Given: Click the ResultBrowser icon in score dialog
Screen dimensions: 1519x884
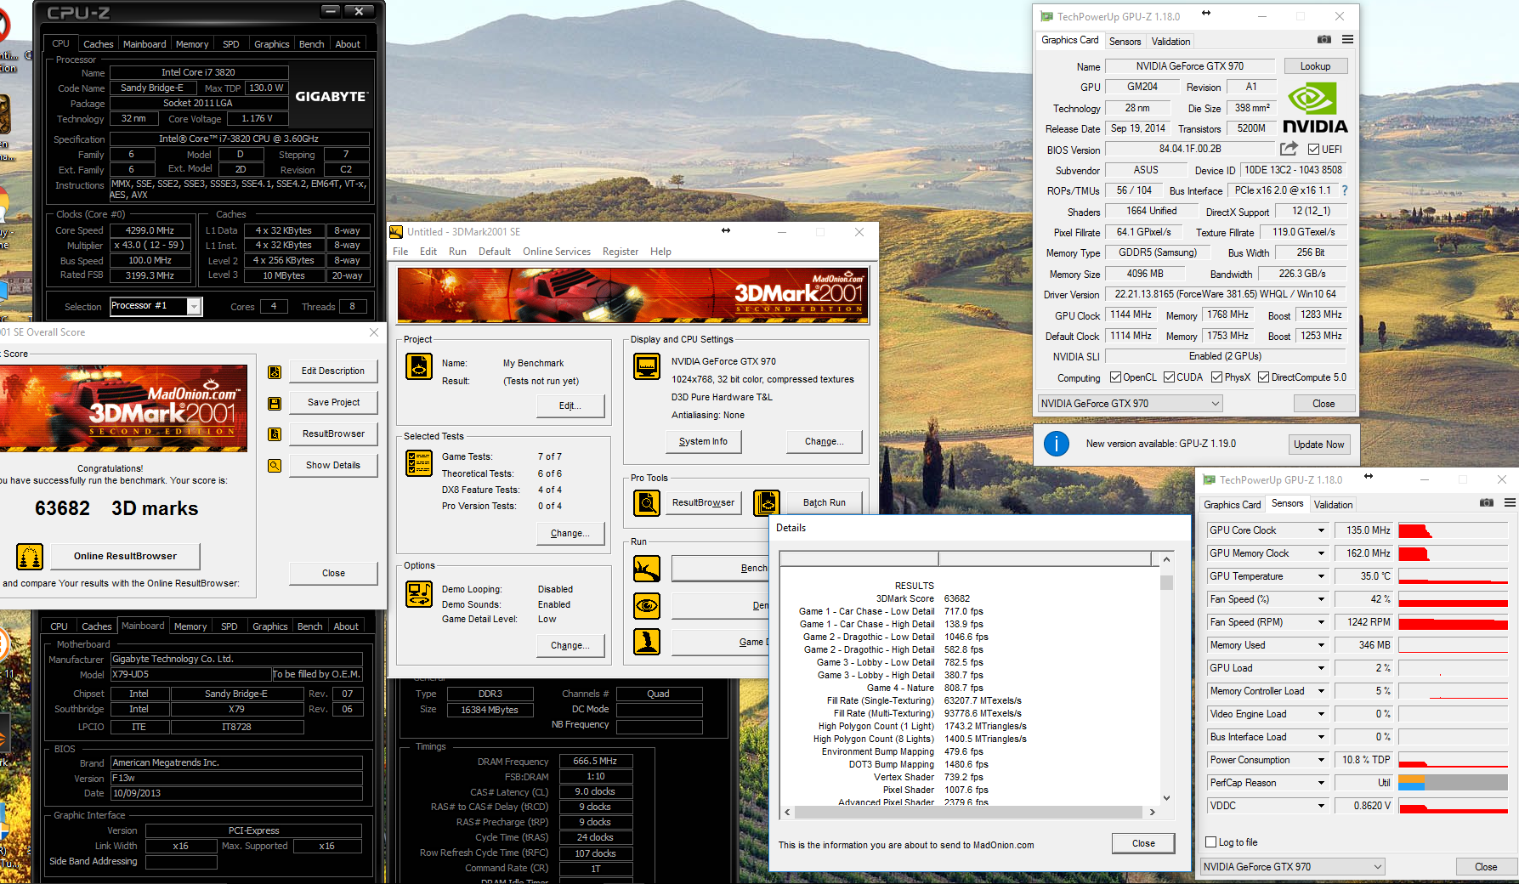Looking at the screenshot, I should tap(275, 434).
